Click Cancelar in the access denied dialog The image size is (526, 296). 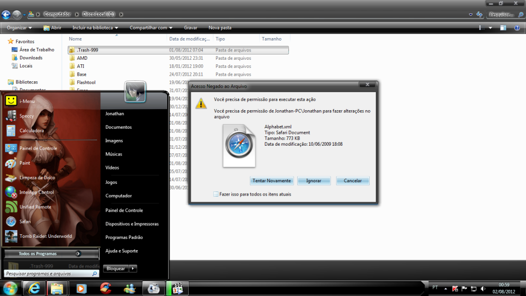point(353,181)
